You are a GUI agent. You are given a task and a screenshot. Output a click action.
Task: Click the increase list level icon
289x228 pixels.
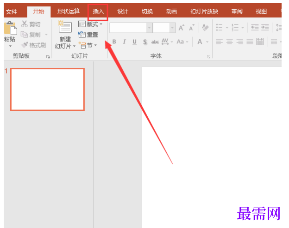265,28
